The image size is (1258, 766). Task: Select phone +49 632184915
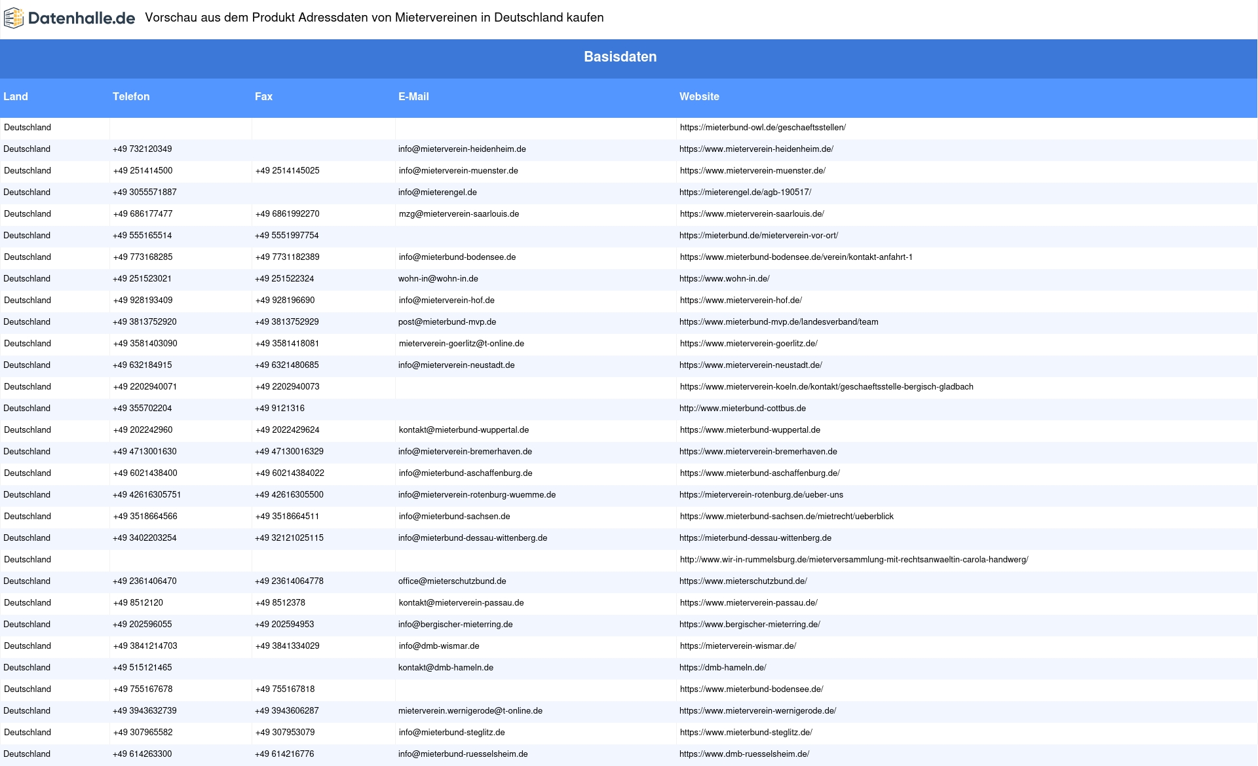point(142,365)
